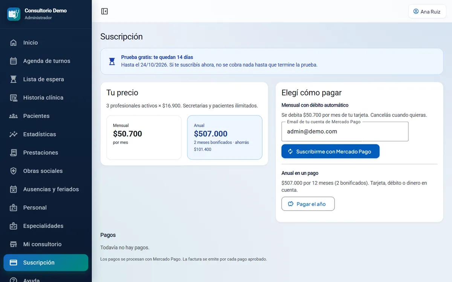The height and width of the screenshot is (282, 452).
Task: Navigate to Especialidades
Action: coord(46,226)
